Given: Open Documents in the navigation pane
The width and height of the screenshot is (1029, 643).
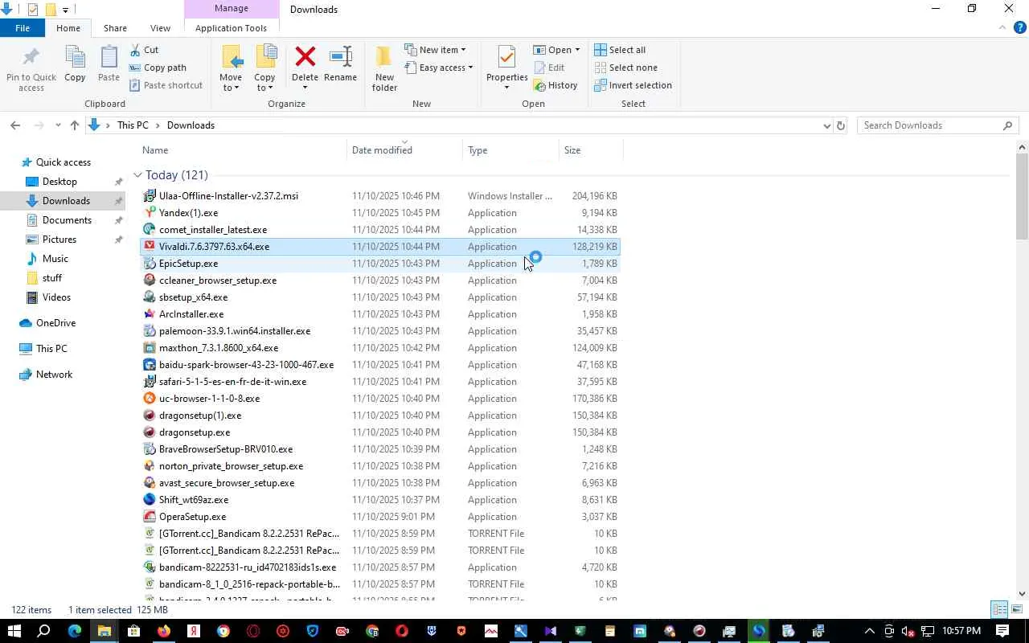Looking at the screenshot, I should click(67, 220).
